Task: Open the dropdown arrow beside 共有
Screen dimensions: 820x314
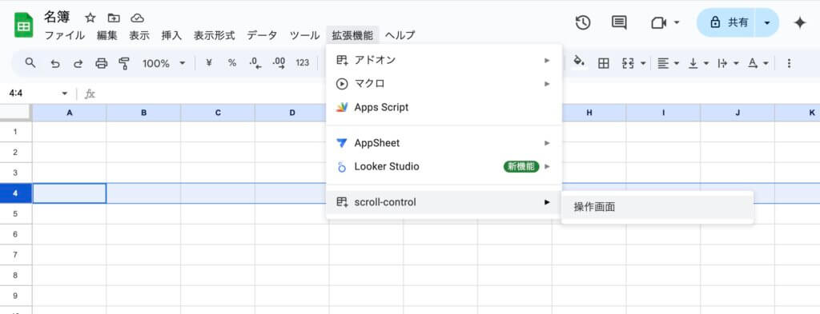Action: pyautogui.click(x=766, y=22)
